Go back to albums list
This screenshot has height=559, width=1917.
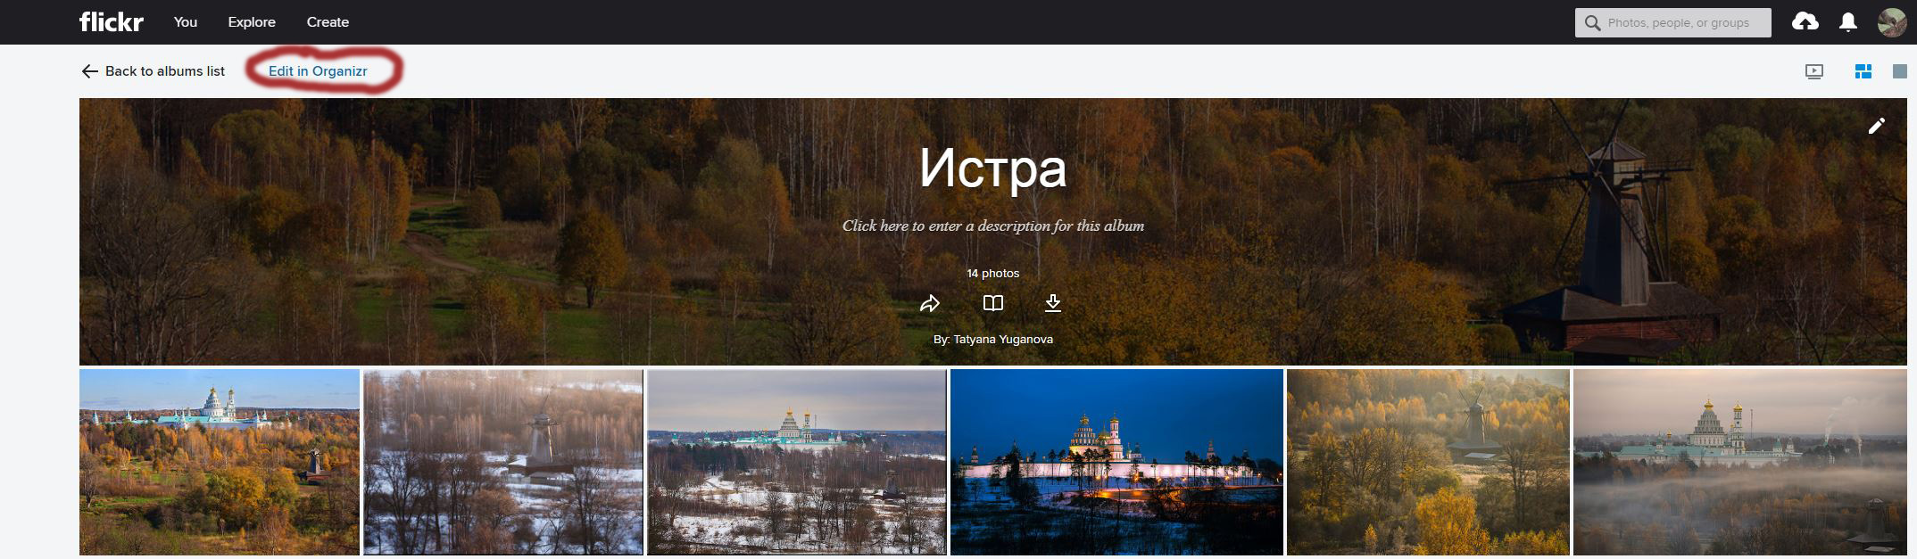pyautogui.click(x=153, y=71)
